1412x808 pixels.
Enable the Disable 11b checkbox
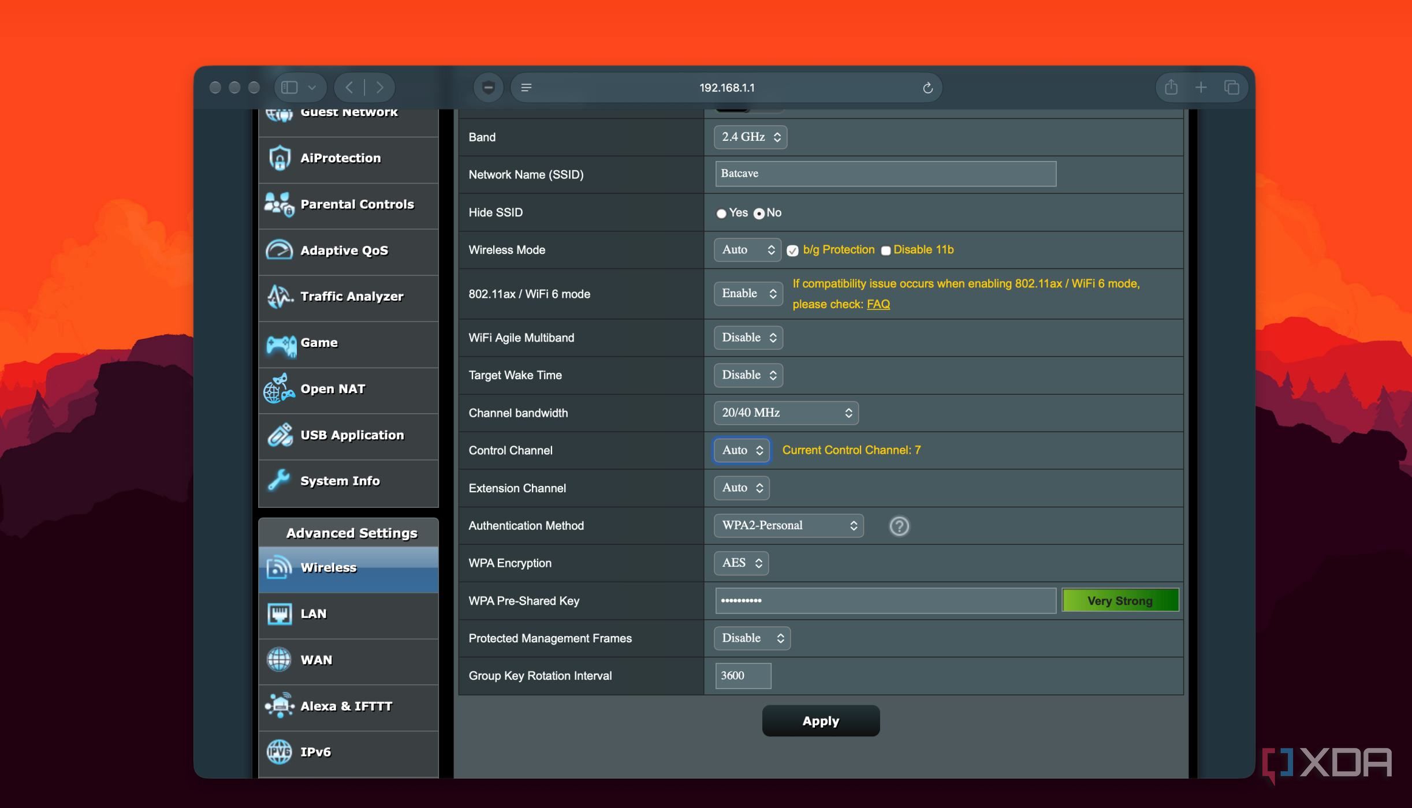point(885,250)
